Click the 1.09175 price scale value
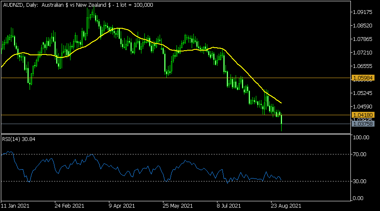Image resolution: width=380 pixels, height=211 pixels. (x=363, y=12)
